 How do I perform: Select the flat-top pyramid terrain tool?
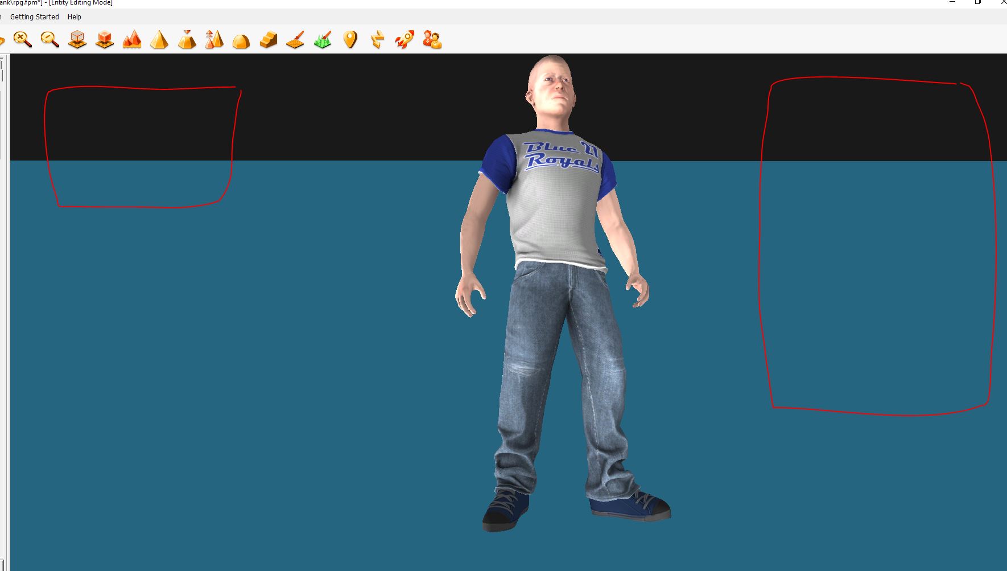pos(187,40)
